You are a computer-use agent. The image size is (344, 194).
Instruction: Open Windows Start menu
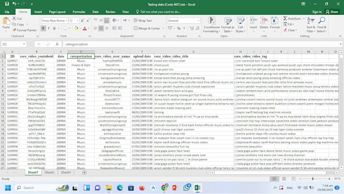pyautogui.click(x=8, y=187)
